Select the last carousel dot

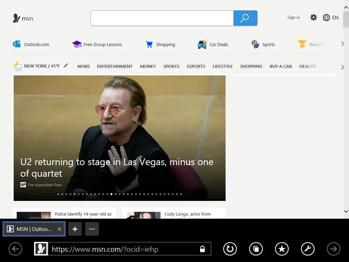[x=181, y=194]
